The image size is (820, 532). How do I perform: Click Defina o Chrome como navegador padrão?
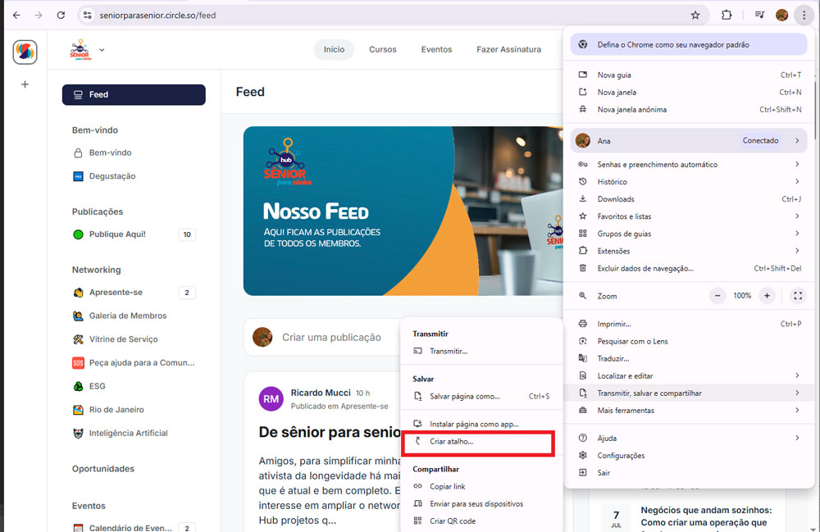689,44
